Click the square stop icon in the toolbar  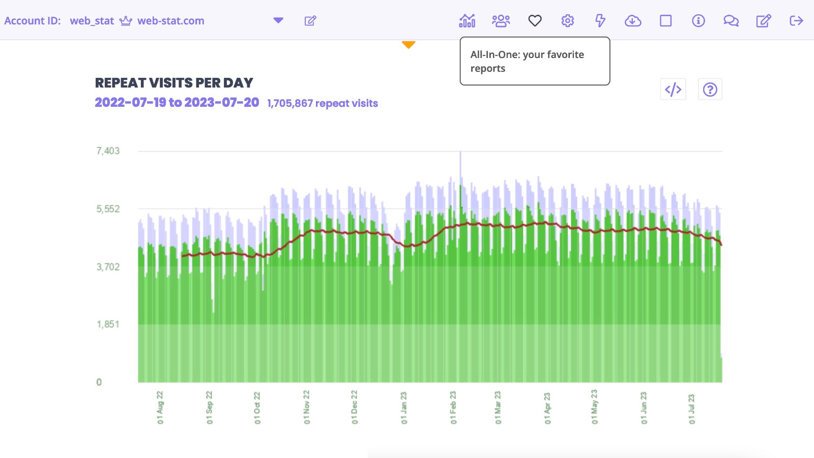pos(665,20)
